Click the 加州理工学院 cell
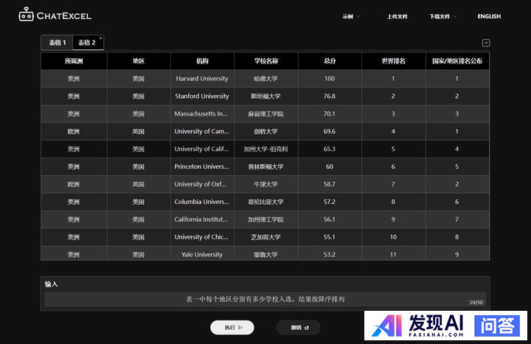This screenshot has height=344, width=531. [265, 220]
